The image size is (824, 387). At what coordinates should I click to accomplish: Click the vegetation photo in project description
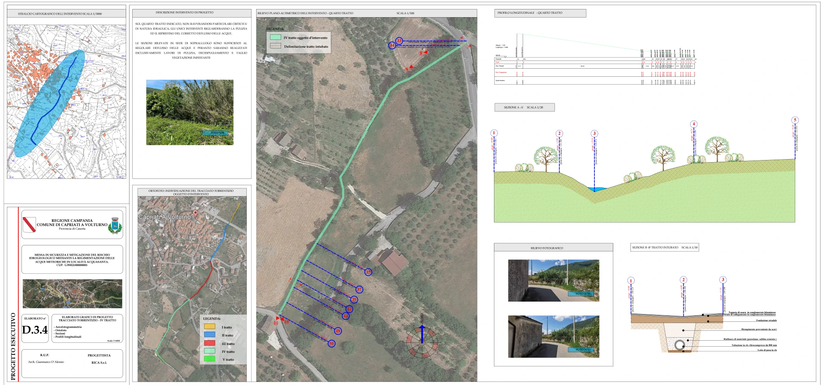pyautogui.click(x=190, y=112)
